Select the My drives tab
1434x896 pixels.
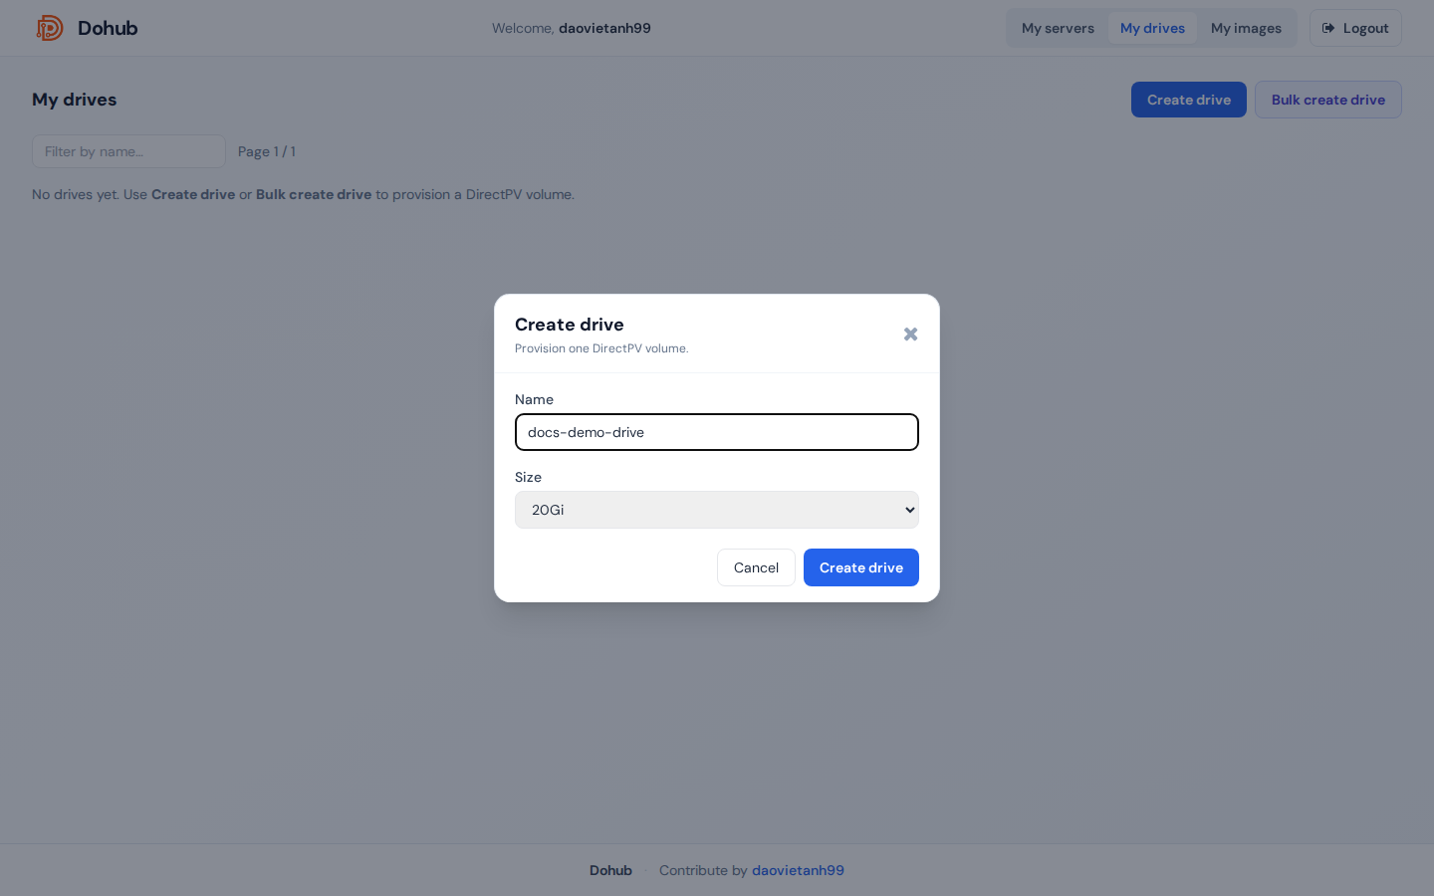click(1152, 28)
